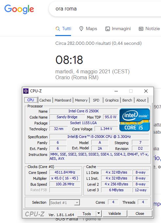
Task: Click the Level 3 '12-way' associativity
Action: coord(140,190)
